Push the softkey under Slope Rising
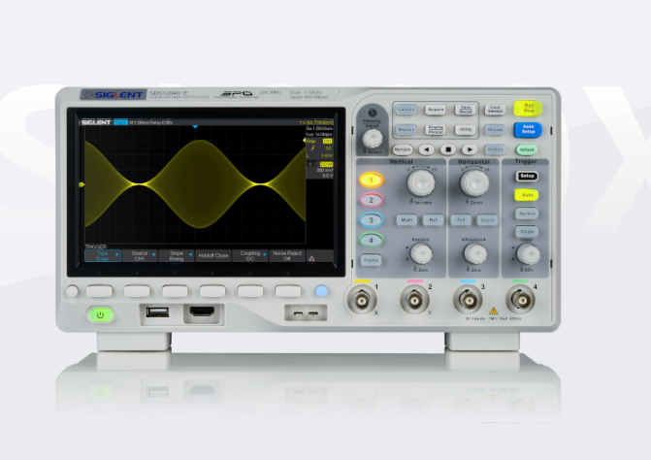Image resolution: width=651 pixels, height=460 pixels. 175,291
